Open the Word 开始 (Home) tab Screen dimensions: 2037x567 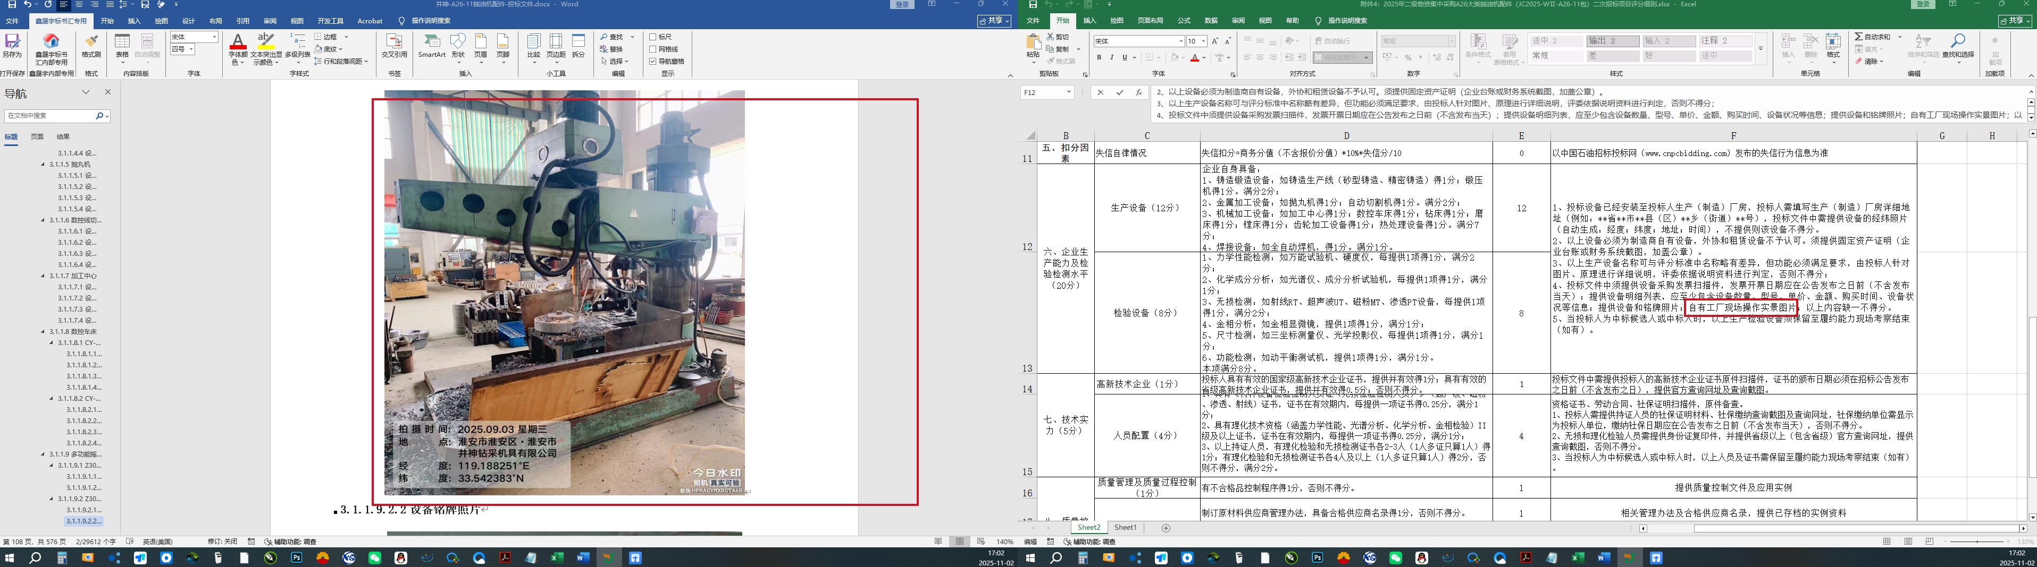click(107, 21)
